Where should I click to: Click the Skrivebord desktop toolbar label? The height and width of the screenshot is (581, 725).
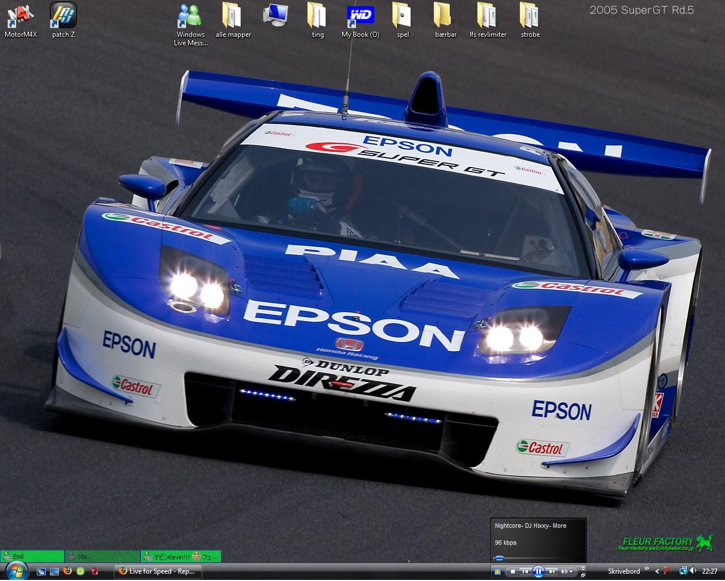click(624, 571)
